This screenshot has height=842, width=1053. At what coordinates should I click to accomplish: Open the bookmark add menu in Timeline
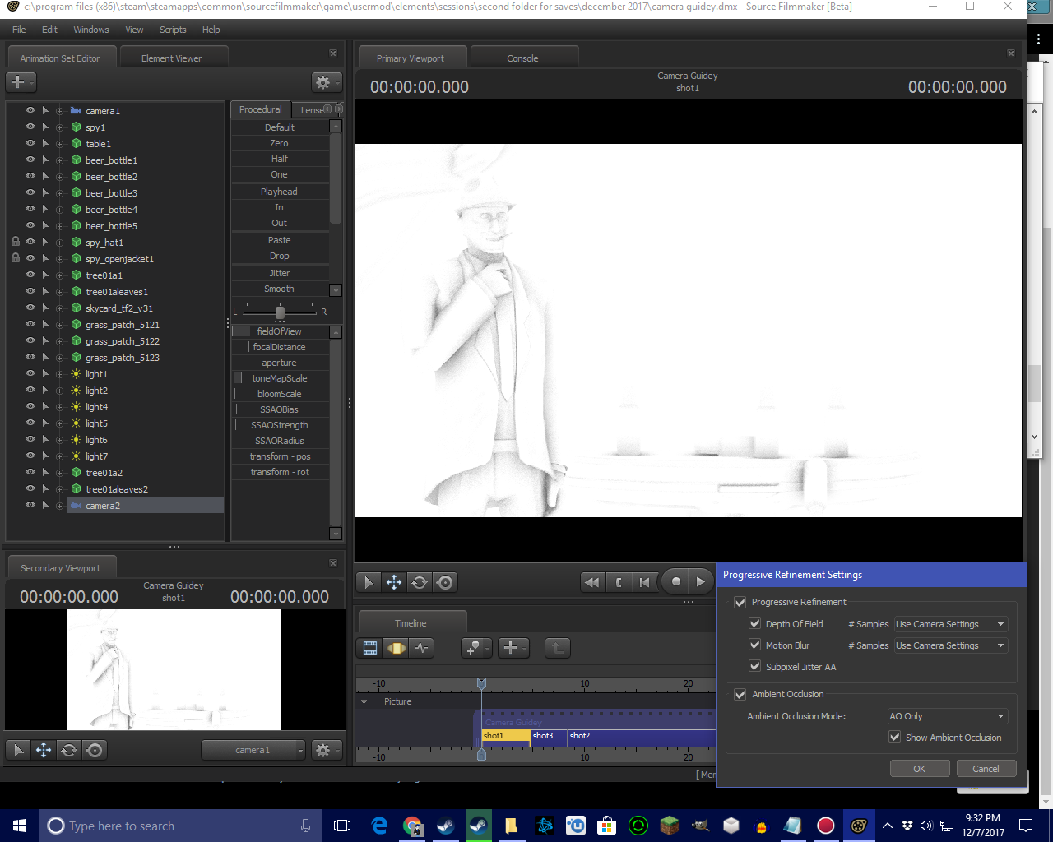tap(476, 648)
